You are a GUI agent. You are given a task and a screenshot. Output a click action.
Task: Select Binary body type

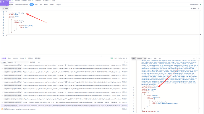[46, 4]
